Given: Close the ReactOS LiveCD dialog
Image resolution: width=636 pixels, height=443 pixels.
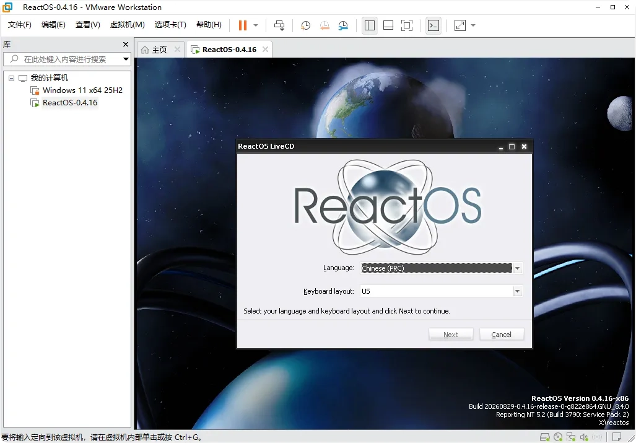Looking at the screenshot, I should point(524,146).
